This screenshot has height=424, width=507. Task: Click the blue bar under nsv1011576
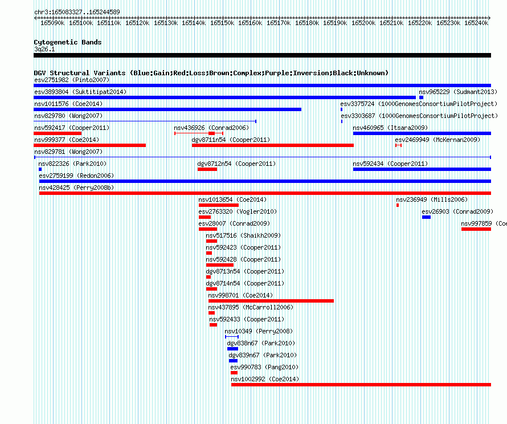tap(167, 109)
